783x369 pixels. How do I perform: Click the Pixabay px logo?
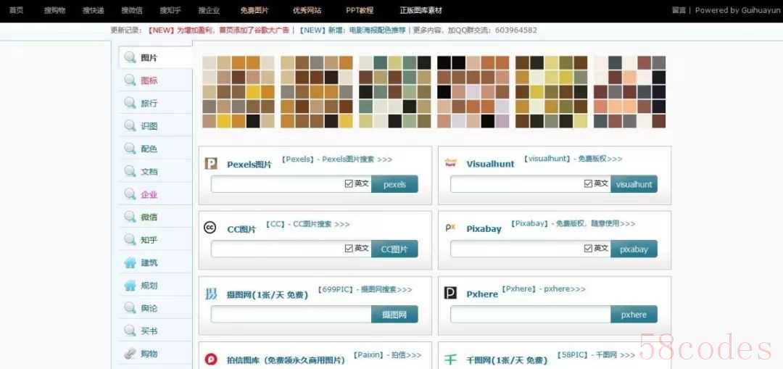click(x=450, y=227)
